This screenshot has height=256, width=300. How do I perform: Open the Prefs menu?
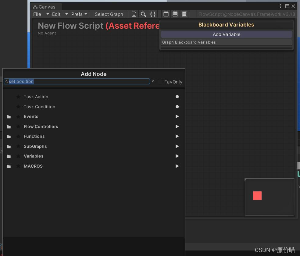[79, 14]
